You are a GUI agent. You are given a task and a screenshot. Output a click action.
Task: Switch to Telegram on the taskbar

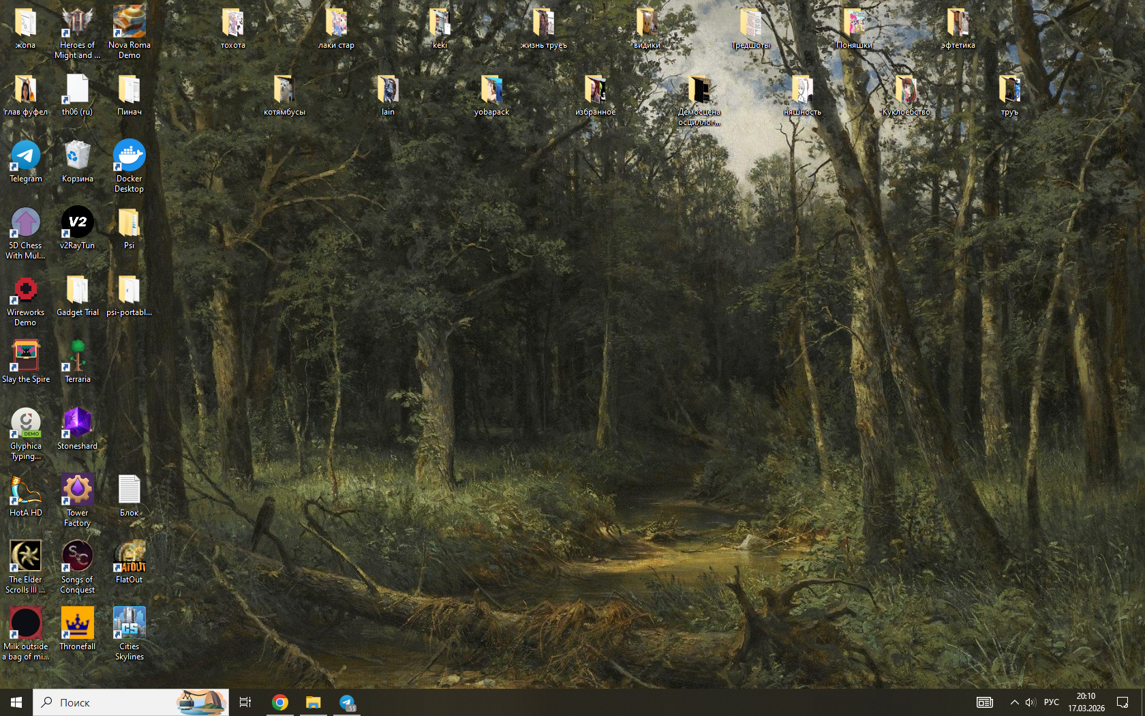click(x=347, y=702)
